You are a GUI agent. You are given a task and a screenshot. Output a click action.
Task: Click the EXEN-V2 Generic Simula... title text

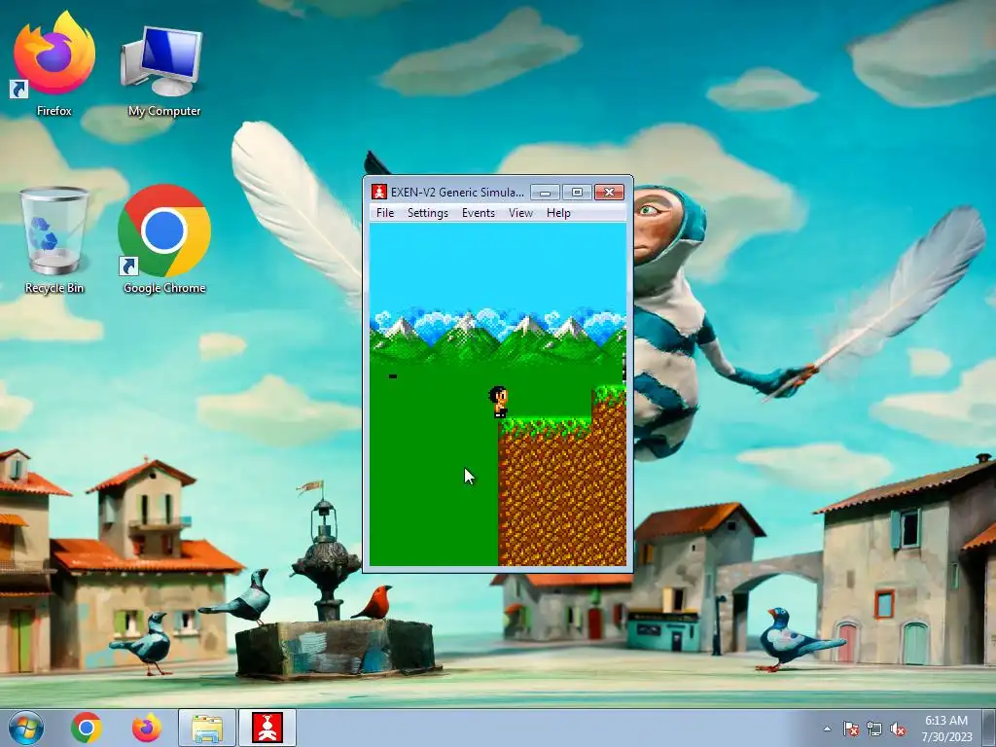(457, 192)
